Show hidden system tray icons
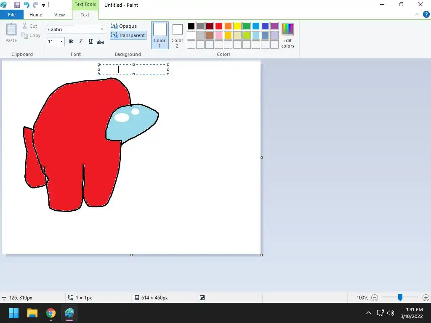 369,313
